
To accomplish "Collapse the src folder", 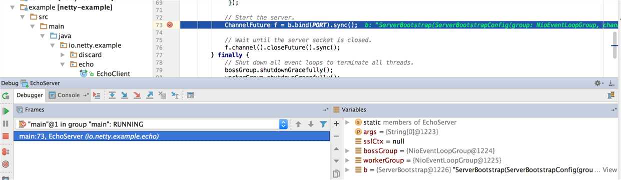I will pyautogui.click(x=23, y=17).
